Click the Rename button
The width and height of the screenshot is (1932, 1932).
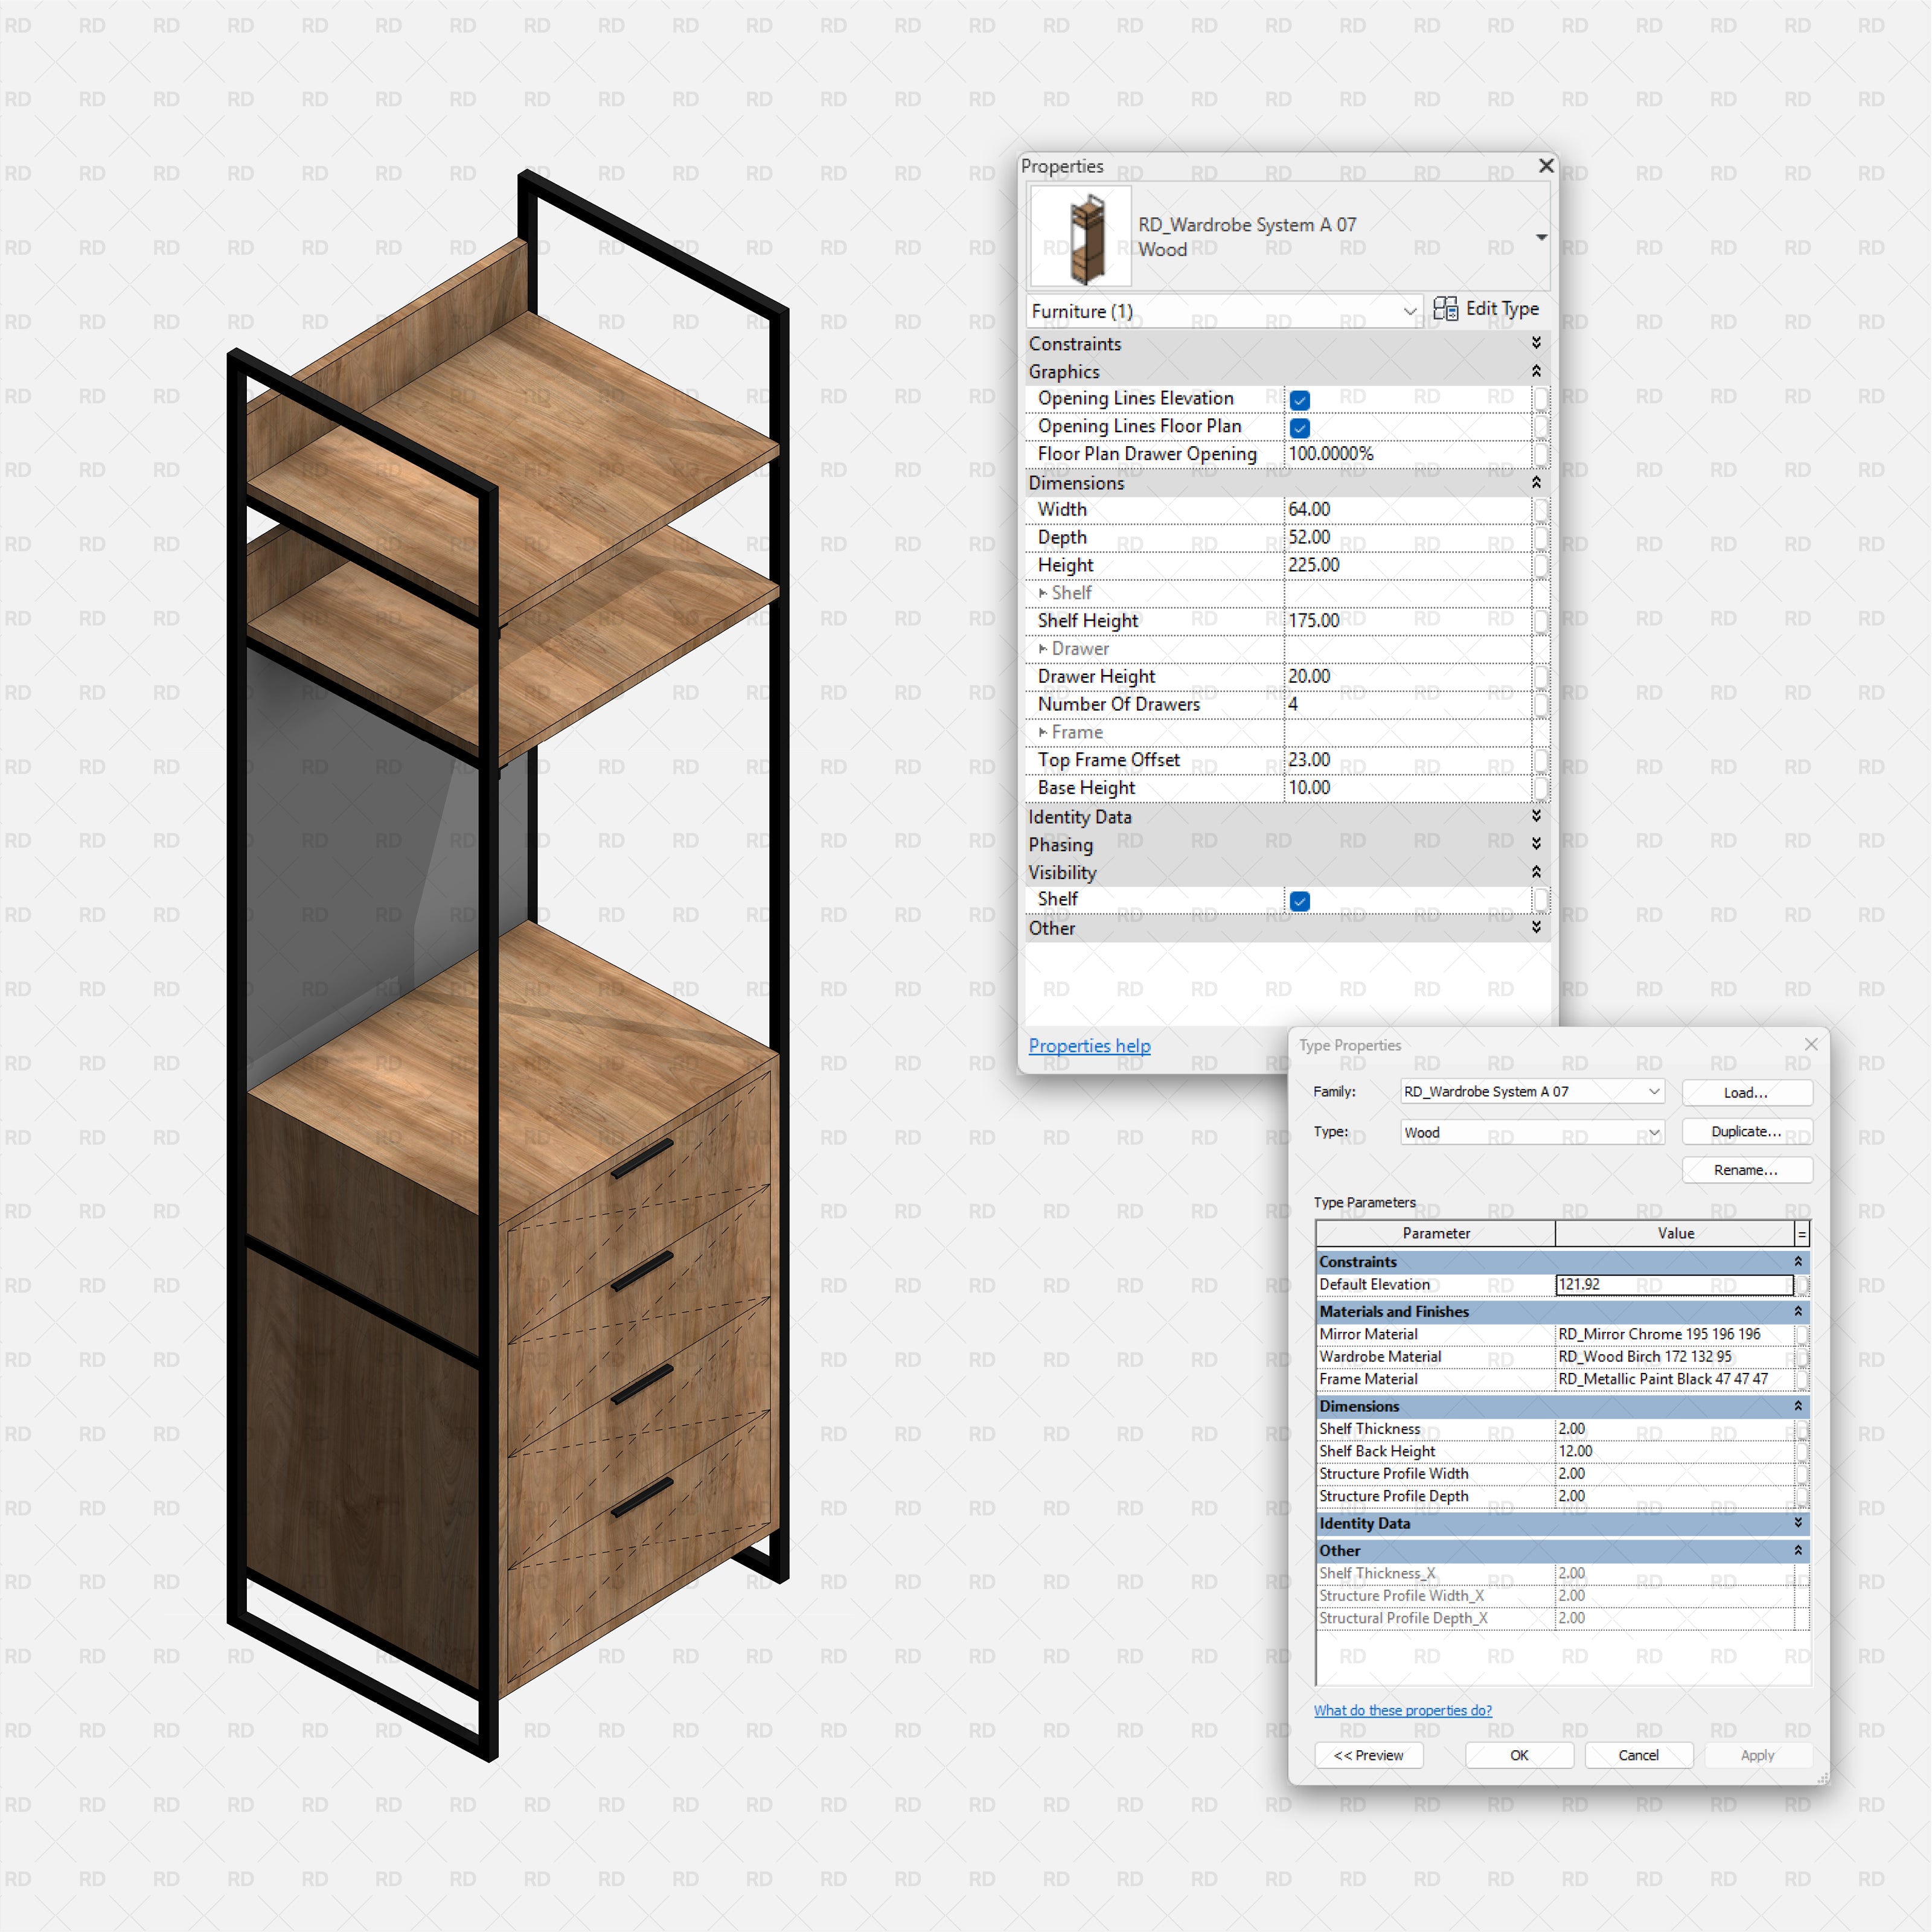pos(1747,1169)
